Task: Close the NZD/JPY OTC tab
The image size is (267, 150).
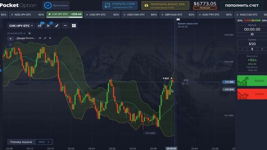Action: tap(12, 15)
